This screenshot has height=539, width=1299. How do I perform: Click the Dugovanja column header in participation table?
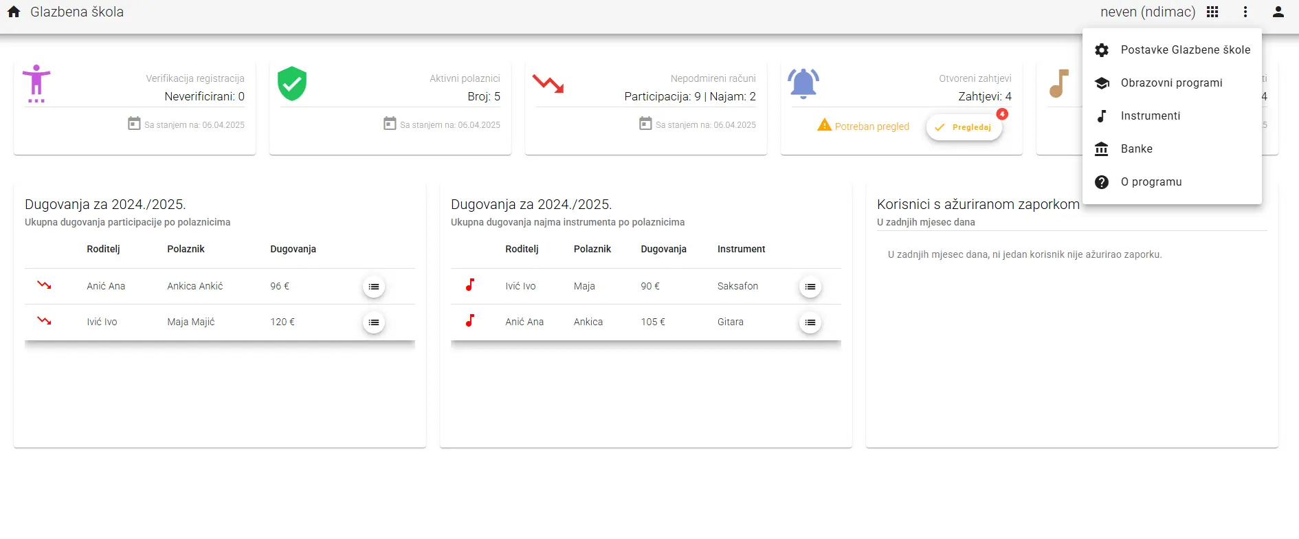tap(293, 249)
